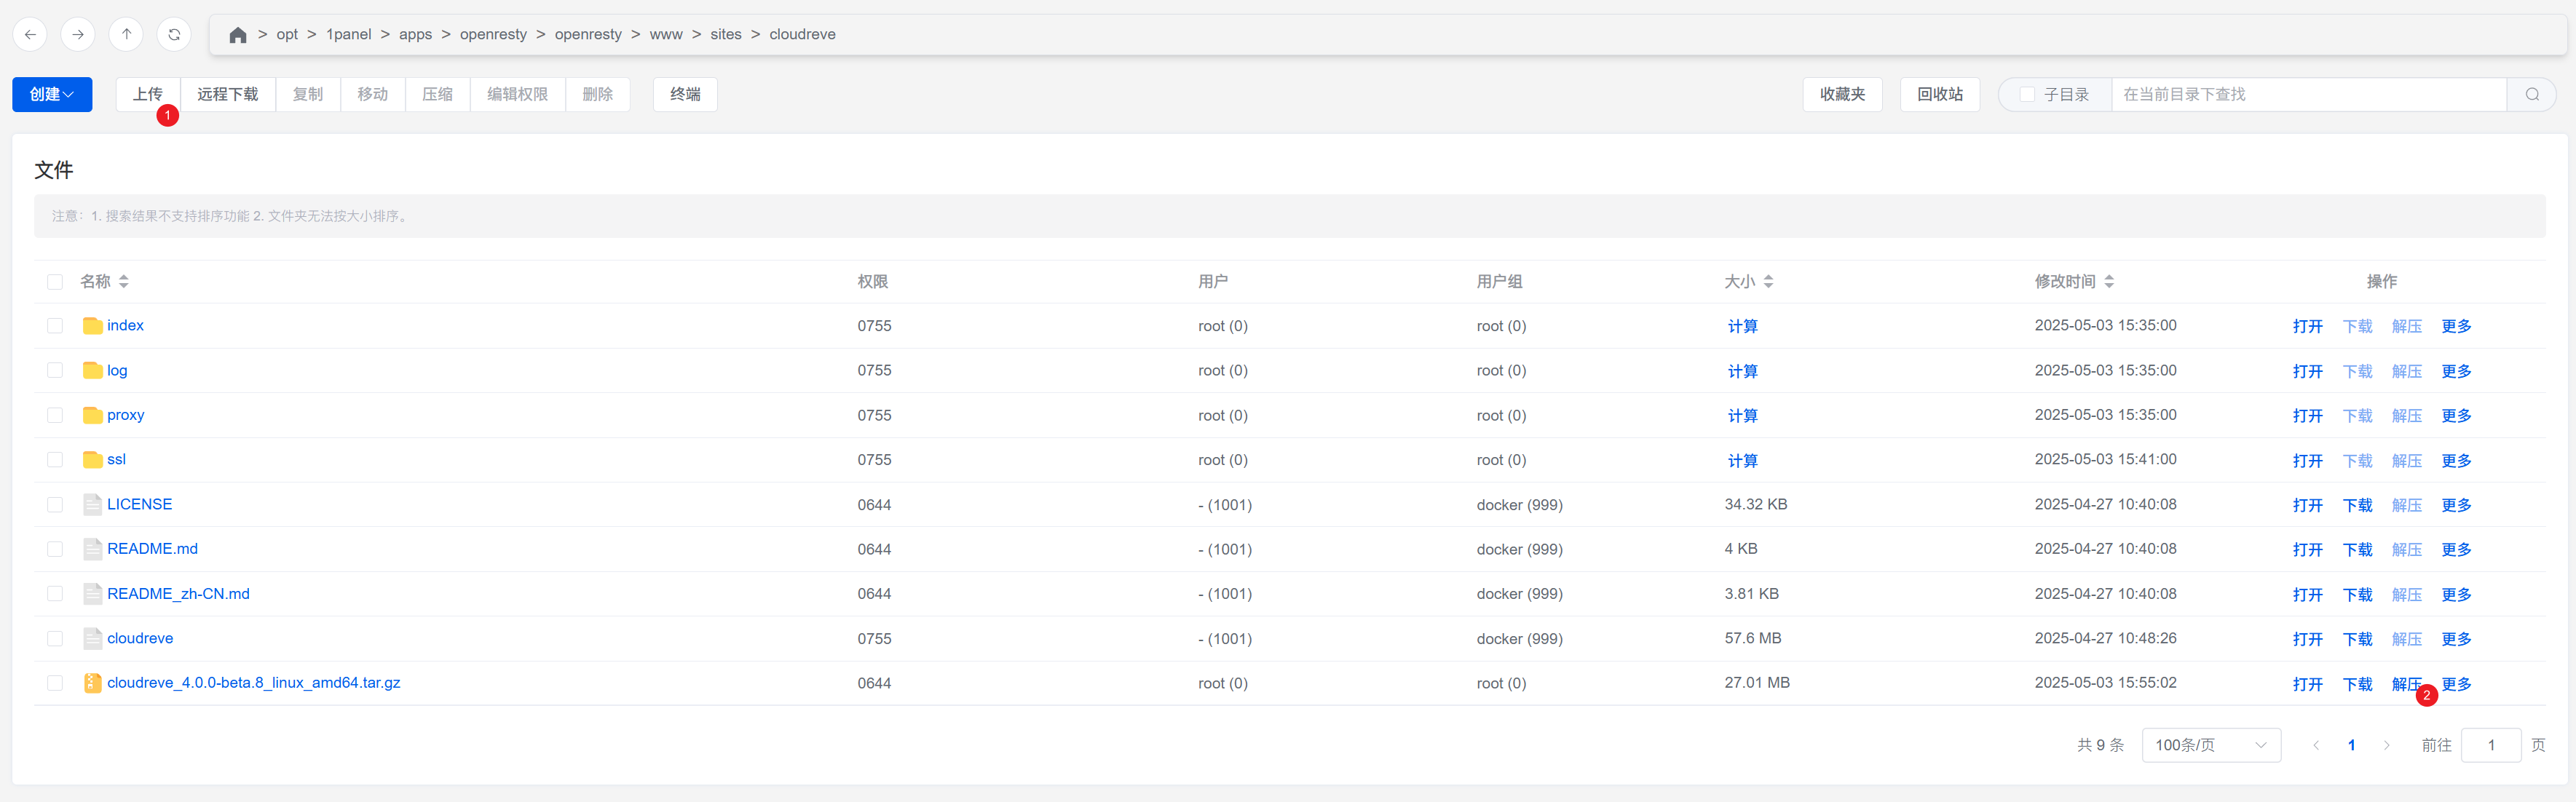Open 更多 menu for README.md
Image resolution: width=2576 pixels, height=802 pixels.
[x=2456, y=550]
